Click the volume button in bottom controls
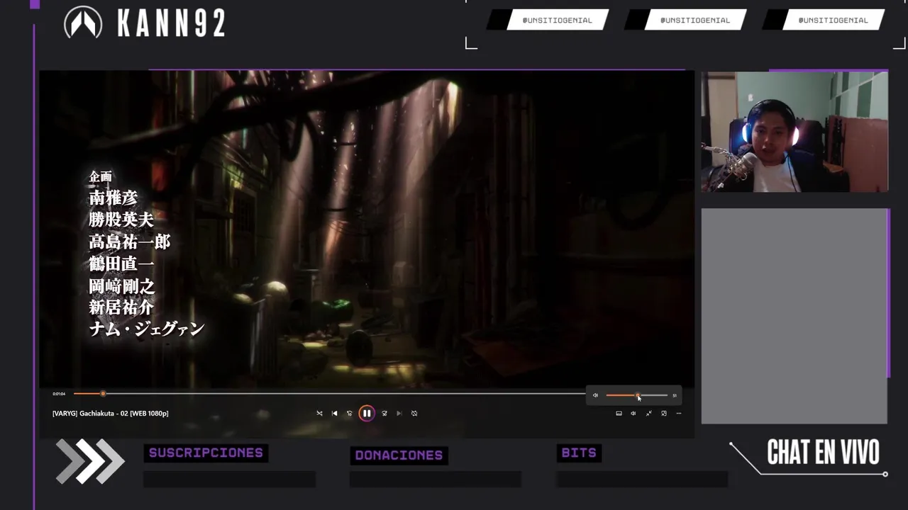The image size is (908, 510). [x=633, y=414]
